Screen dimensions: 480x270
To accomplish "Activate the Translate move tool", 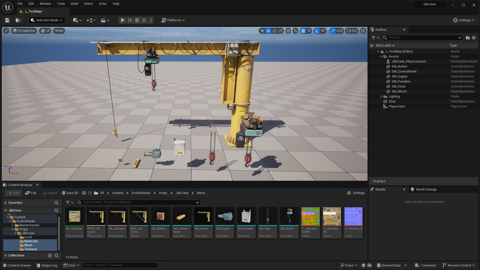I will point(268,31).
